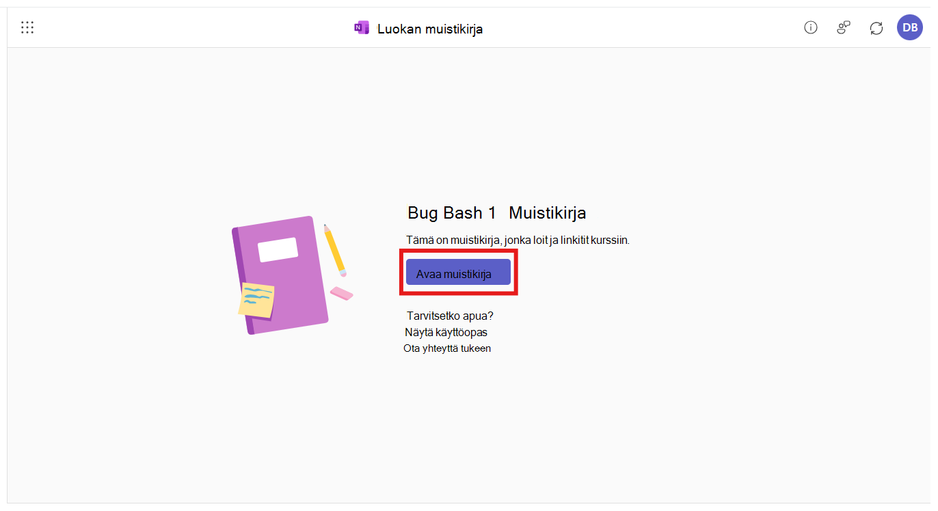Click the Luokan muistikirja title
This screenshot has height=511, width=938.
pyautogui.click(x=430, y=29)
